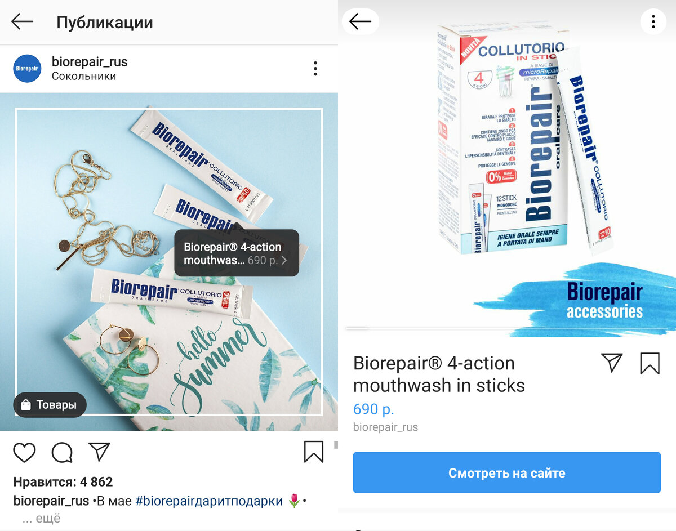676x531 pixels.
Task: Open comments with the speech bubble icon
Action: (62, 452)
